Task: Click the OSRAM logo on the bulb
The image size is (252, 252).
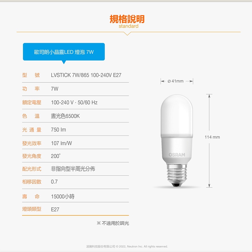Action: 177,155
